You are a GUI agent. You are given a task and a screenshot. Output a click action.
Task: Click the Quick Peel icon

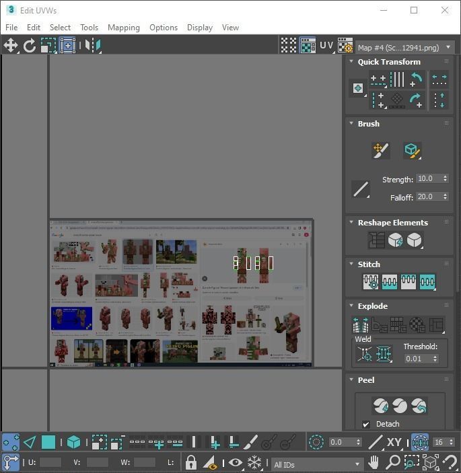point(381,406)
